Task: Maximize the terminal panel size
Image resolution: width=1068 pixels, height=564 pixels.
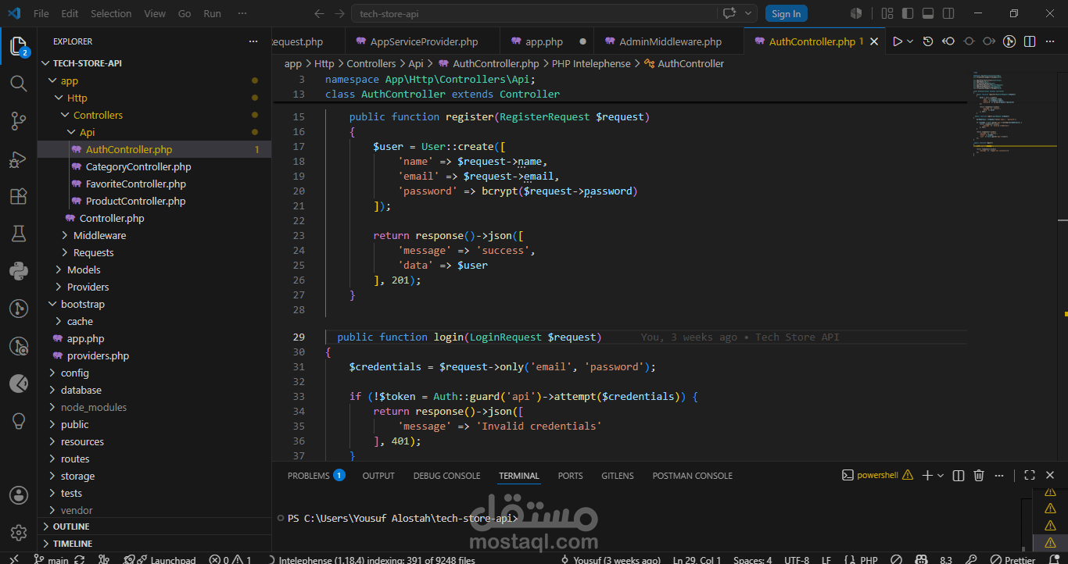Action: (x=1030, y=475)
